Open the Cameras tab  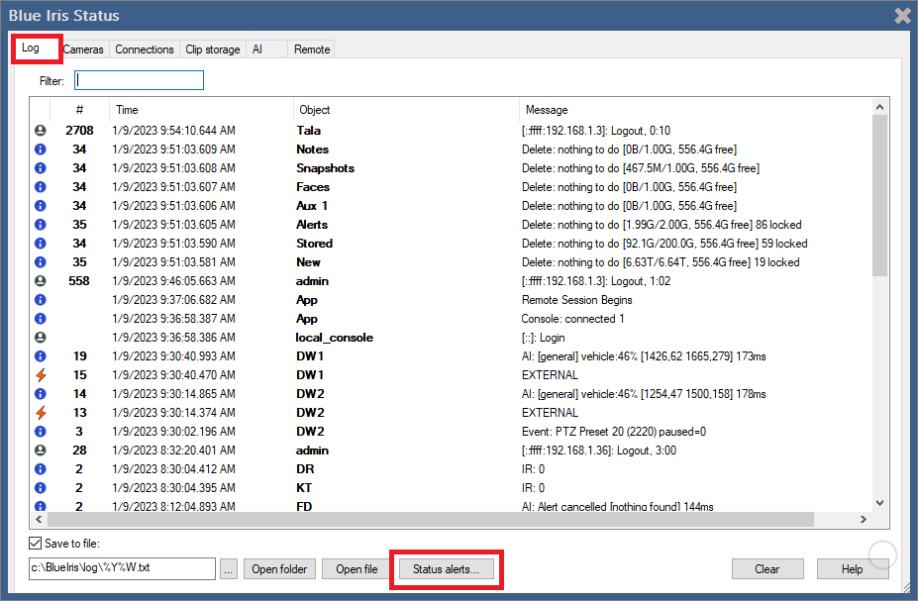point(83,50)
